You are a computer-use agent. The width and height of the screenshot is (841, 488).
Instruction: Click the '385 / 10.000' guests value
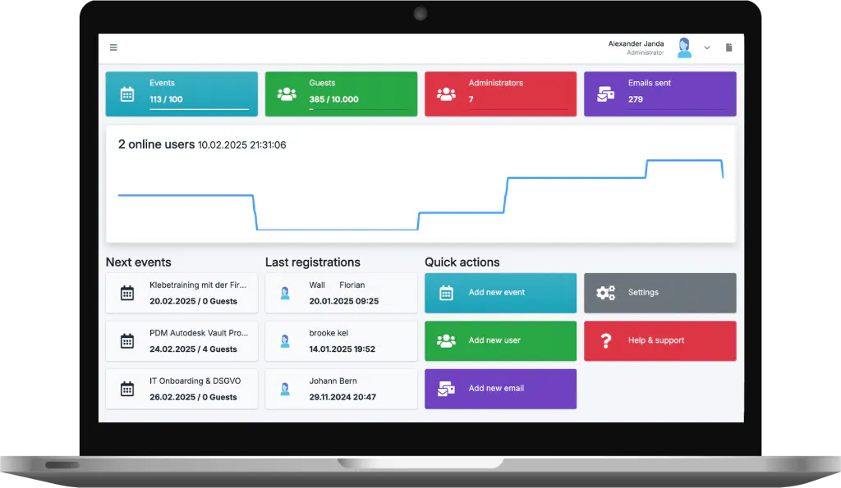333,99
